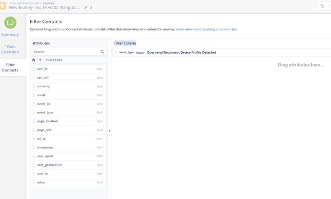This screenshot has height=199, width=331.
Task: Select the page_title attribute
Action: (x=44, y=130)
